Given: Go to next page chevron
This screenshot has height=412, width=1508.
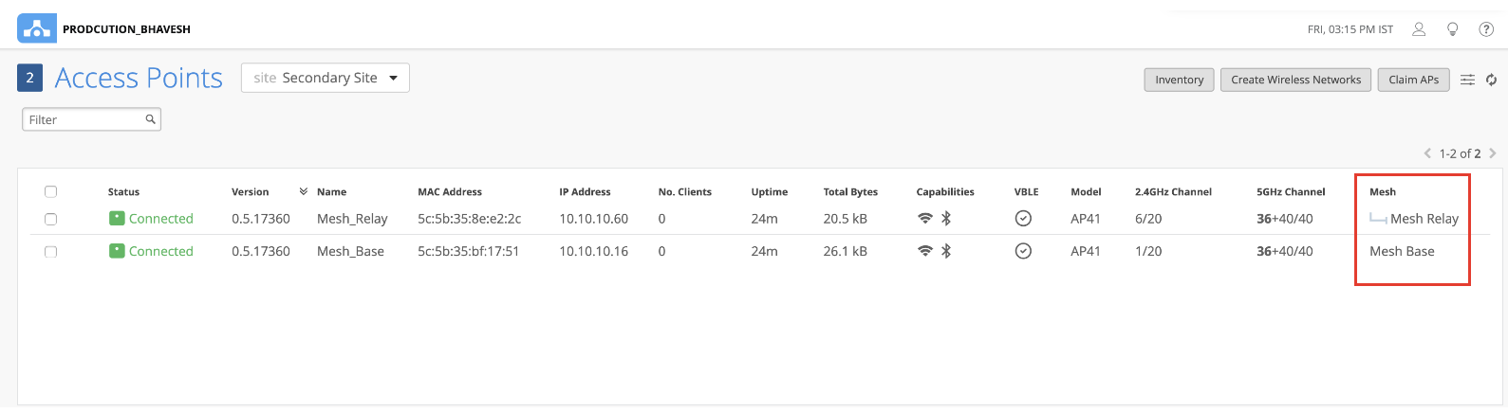Looking at the screenshot, I should point(1493,152).
